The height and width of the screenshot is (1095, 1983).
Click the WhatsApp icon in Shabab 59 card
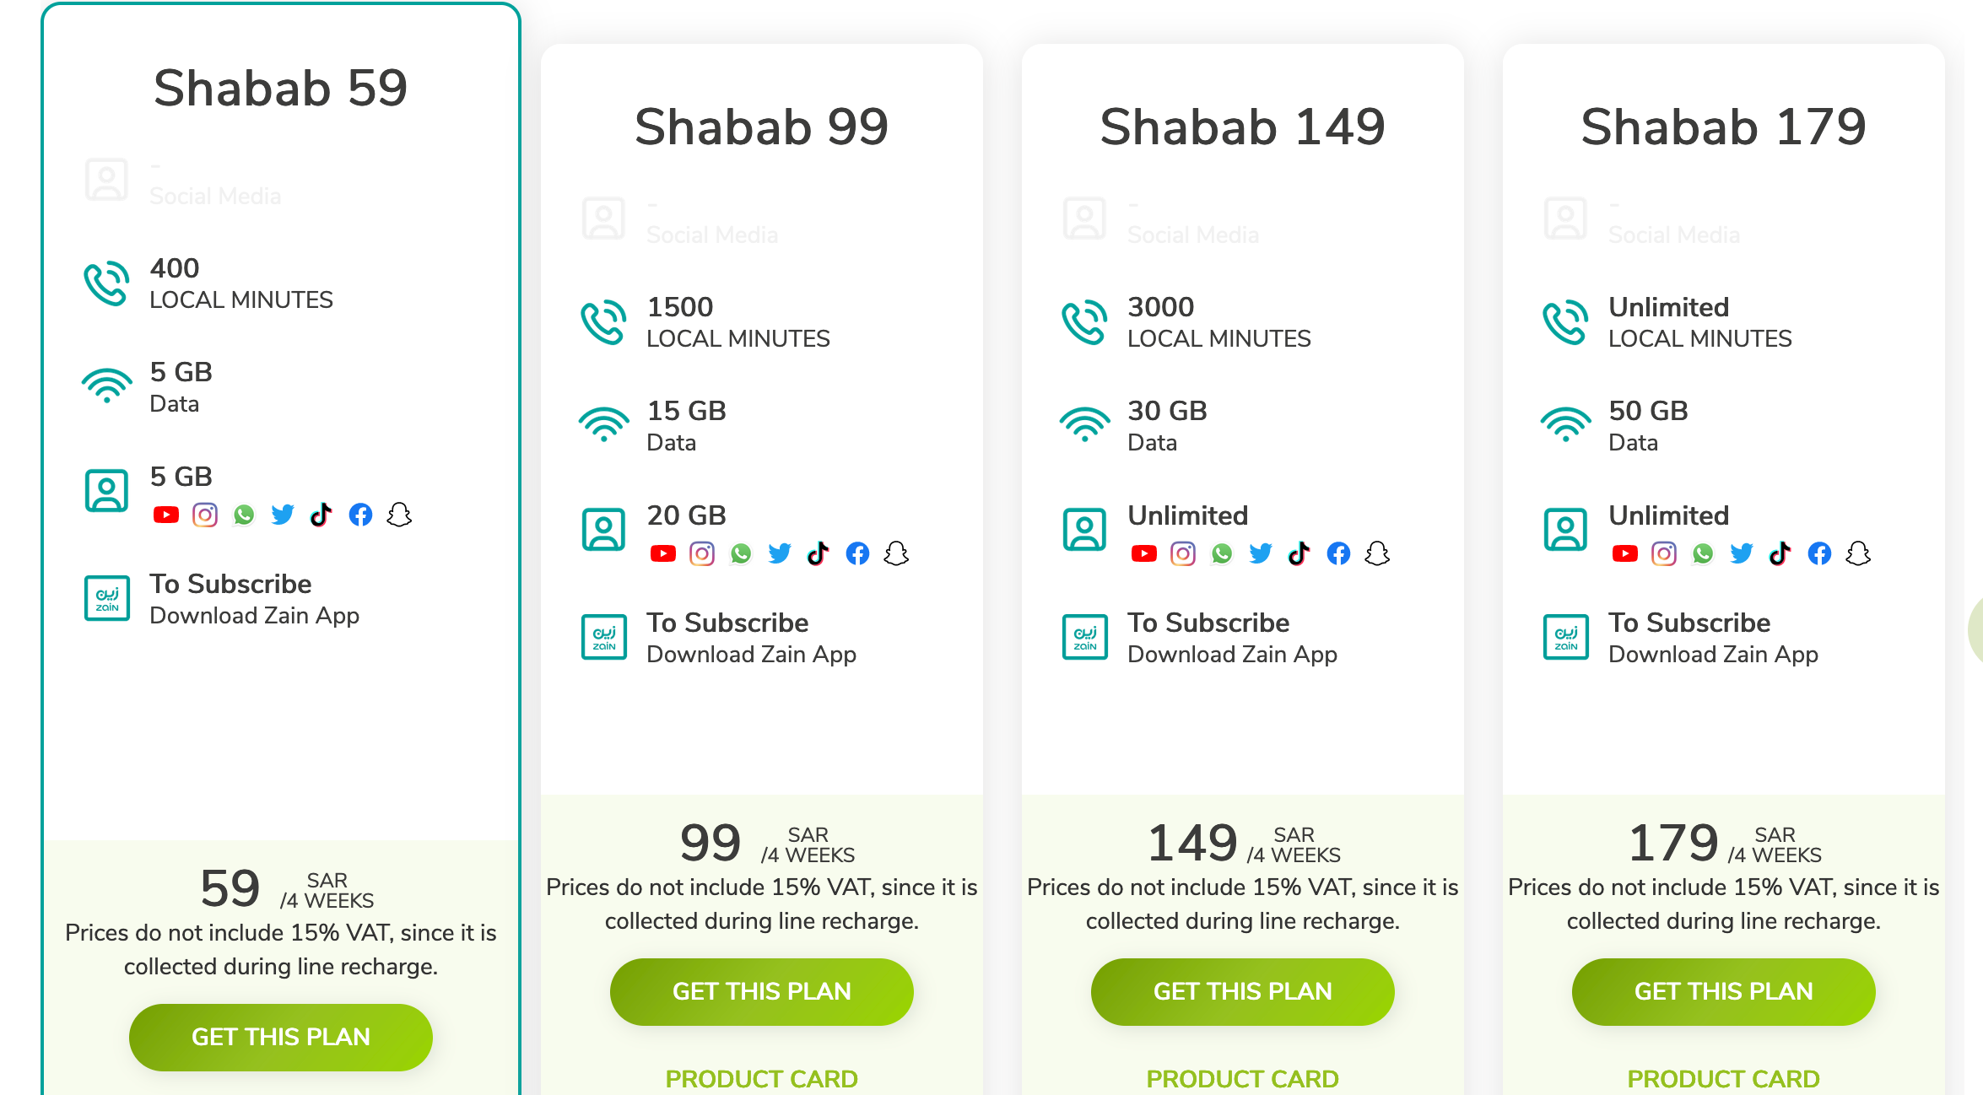pos(244,515)
